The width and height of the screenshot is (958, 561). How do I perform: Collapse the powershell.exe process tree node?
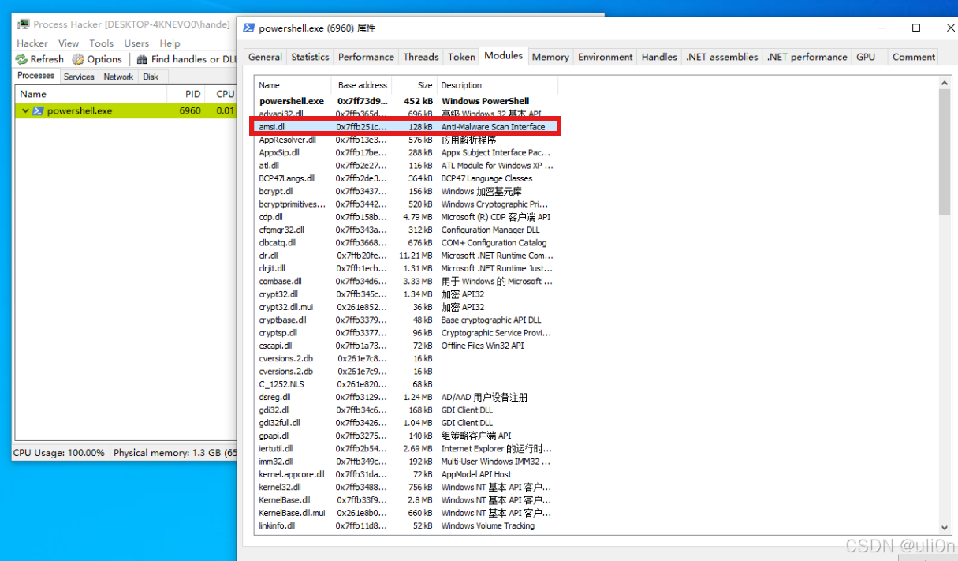click(x=25, y=111)
